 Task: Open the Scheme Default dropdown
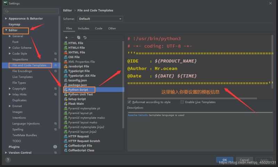pyautogui.click(x=100, y=19)
